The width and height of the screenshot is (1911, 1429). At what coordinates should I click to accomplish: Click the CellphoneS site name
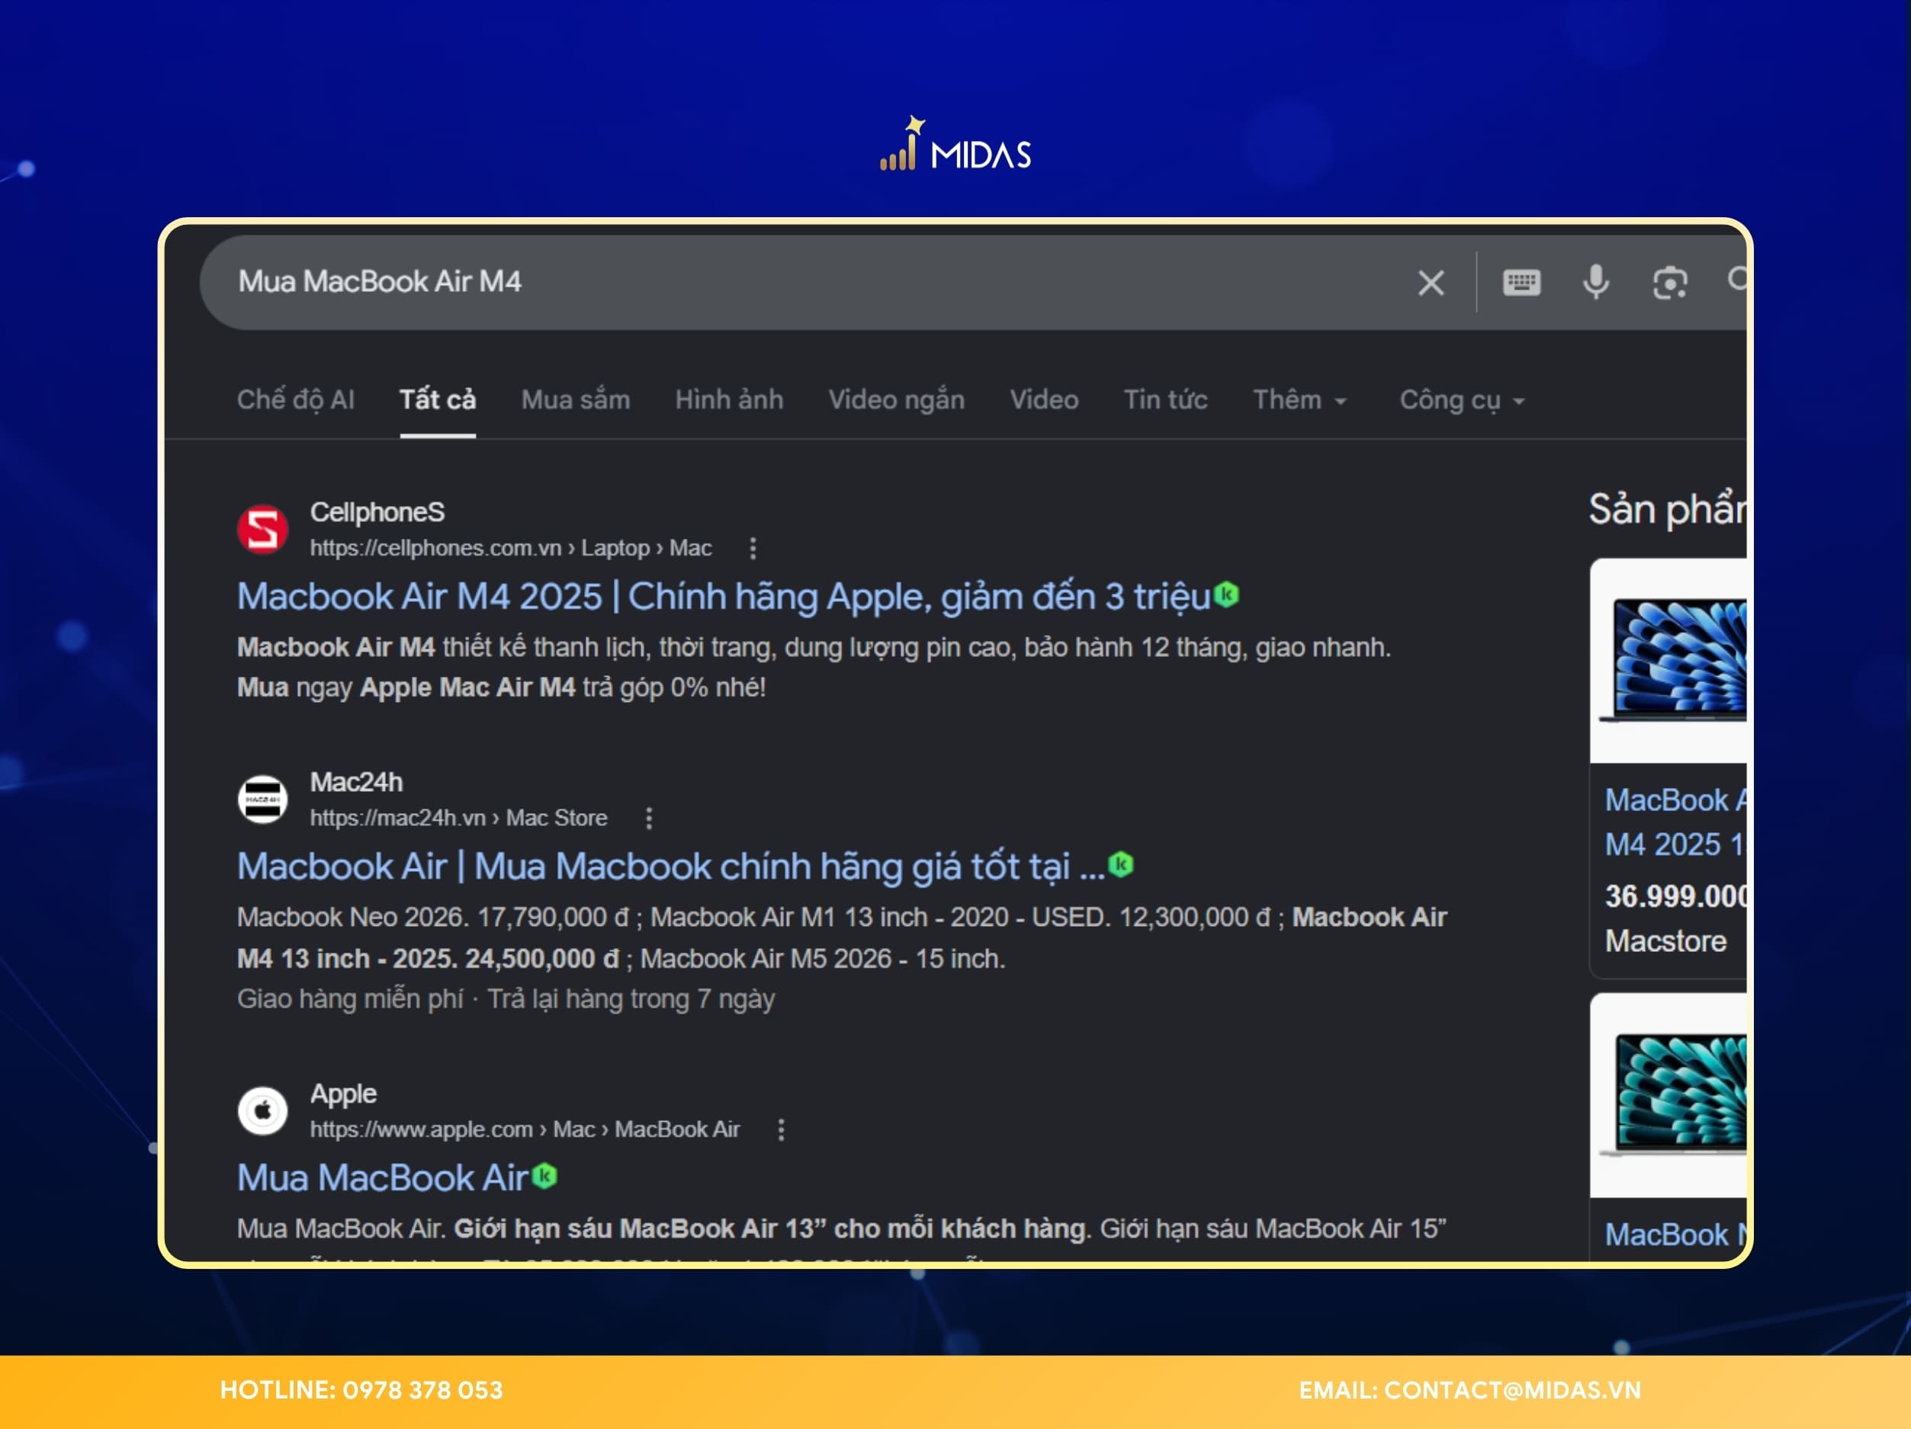(377, 512)
